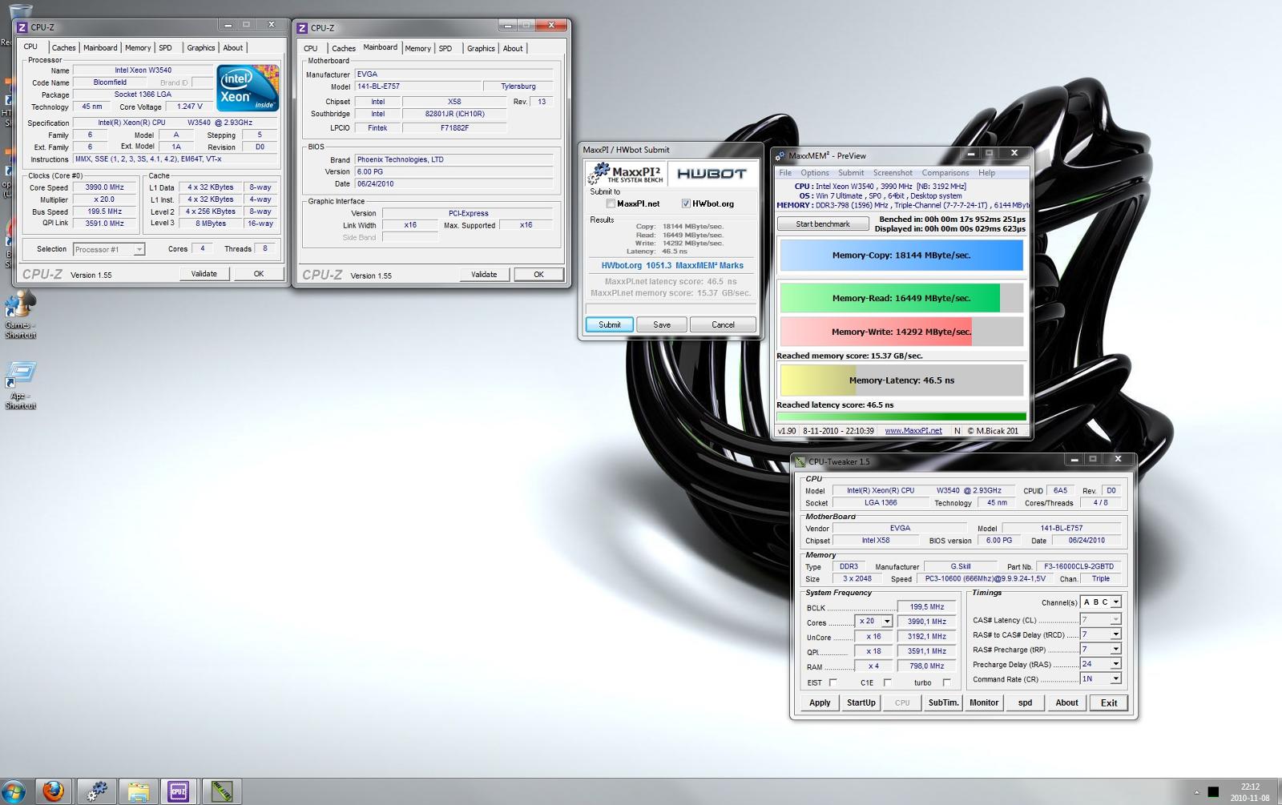Click the MaxxPI² System Bench logo
Screen dimensions: 1282x805
(626, 173)
